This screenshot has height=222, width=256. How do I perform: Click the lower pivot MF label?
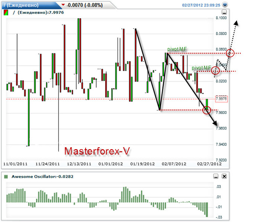tap(201, 68)
